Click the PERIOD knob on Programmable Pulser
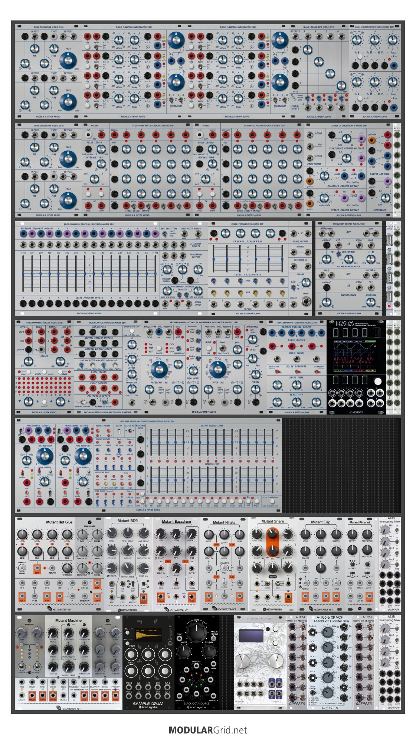 [28, 361]
